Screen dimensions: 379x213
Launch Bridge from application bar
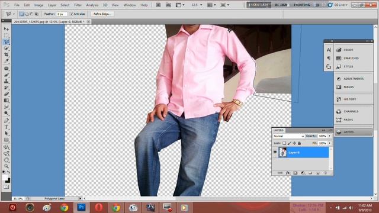pos(158,5)
